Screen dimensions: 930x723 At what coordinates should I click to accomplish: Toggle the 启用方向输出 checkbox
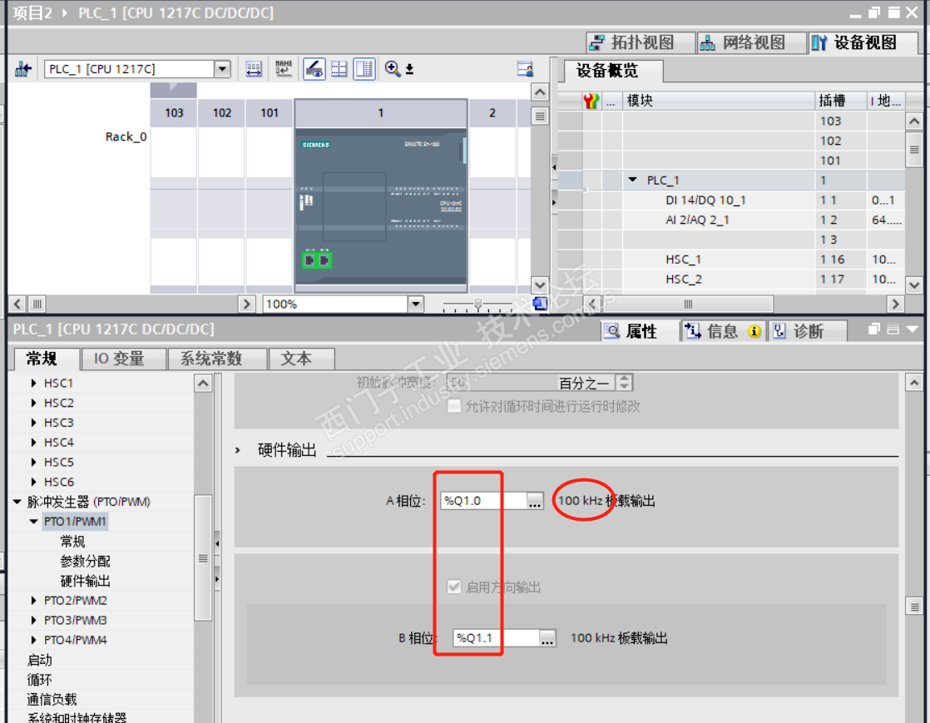454,587
